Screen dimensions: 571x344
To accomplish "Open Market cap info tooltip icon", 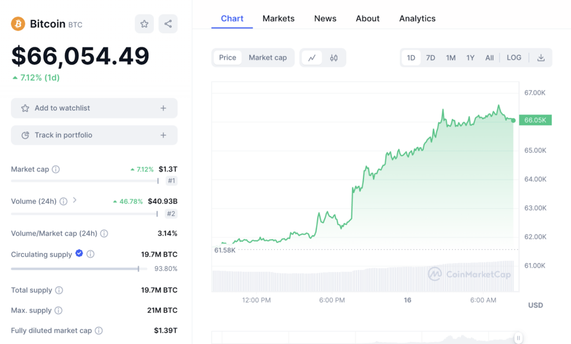I will (x=56, y=169).
